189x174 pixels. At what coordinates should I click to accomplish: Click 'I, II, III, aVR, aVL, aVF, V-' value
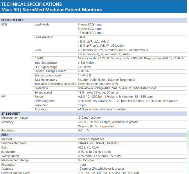94,42
